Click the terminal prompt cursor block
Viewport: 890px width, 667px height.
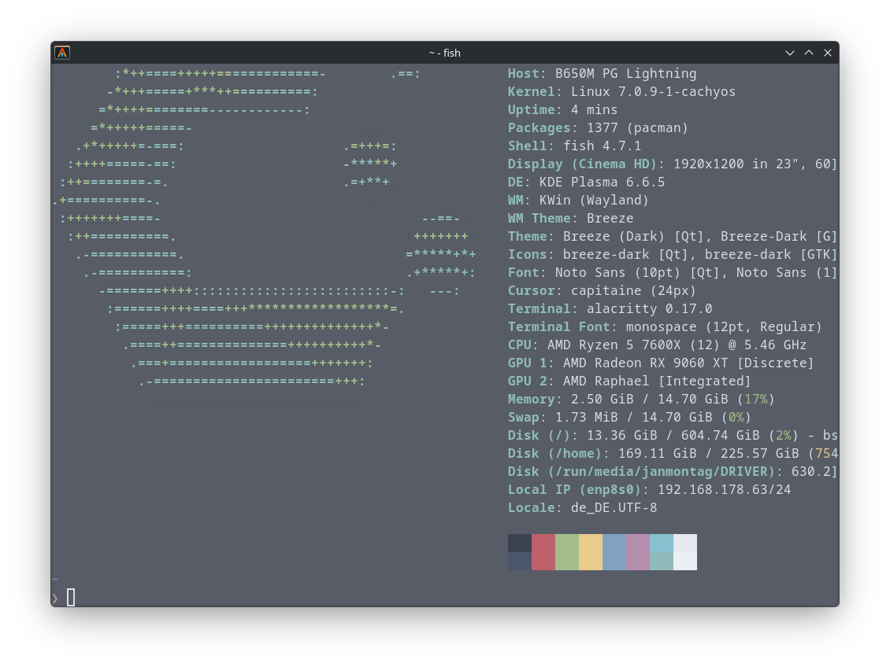71,597
